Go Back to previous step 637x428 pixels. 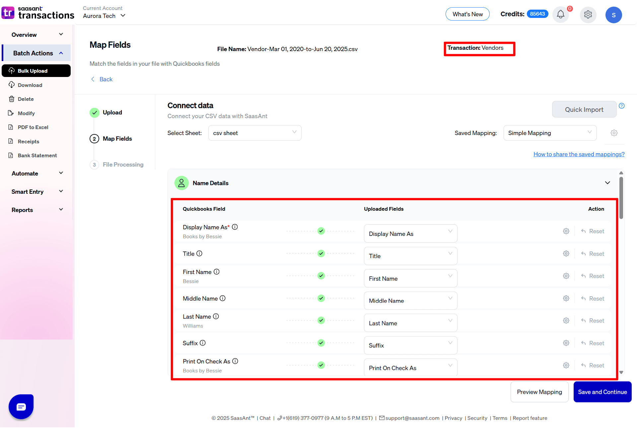[102, 79]
